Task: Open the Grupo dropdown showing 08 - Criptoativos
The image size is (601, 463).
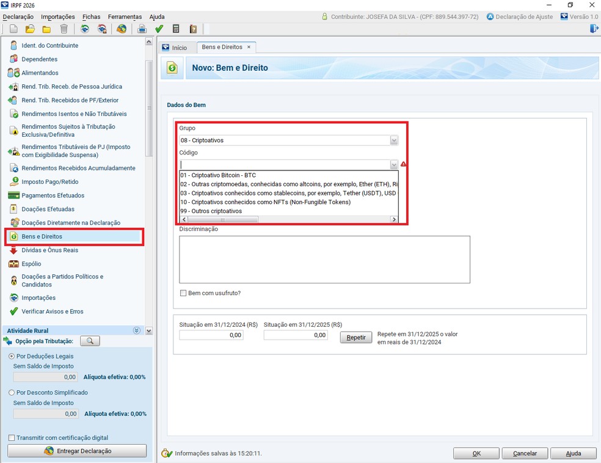Action: pyautogui.click(x=288, y=140)
